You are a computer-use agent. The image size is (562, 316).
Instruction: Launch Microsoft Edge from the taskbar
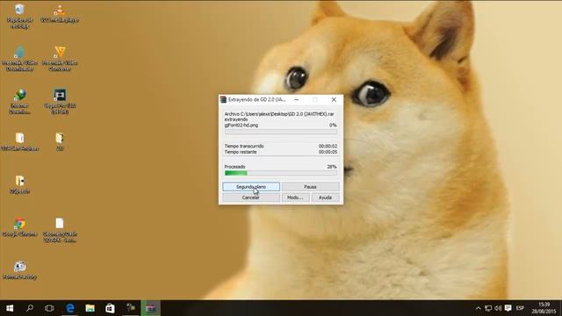[x=70, y=308]
